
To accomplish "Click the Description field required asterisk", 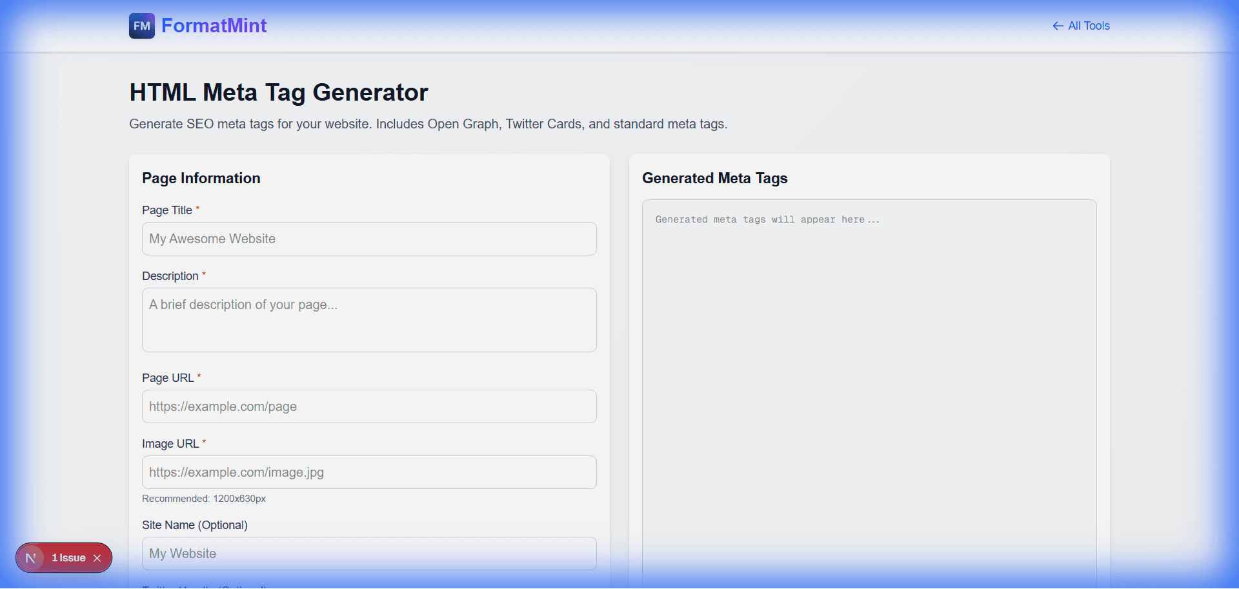I will point(203,274).
